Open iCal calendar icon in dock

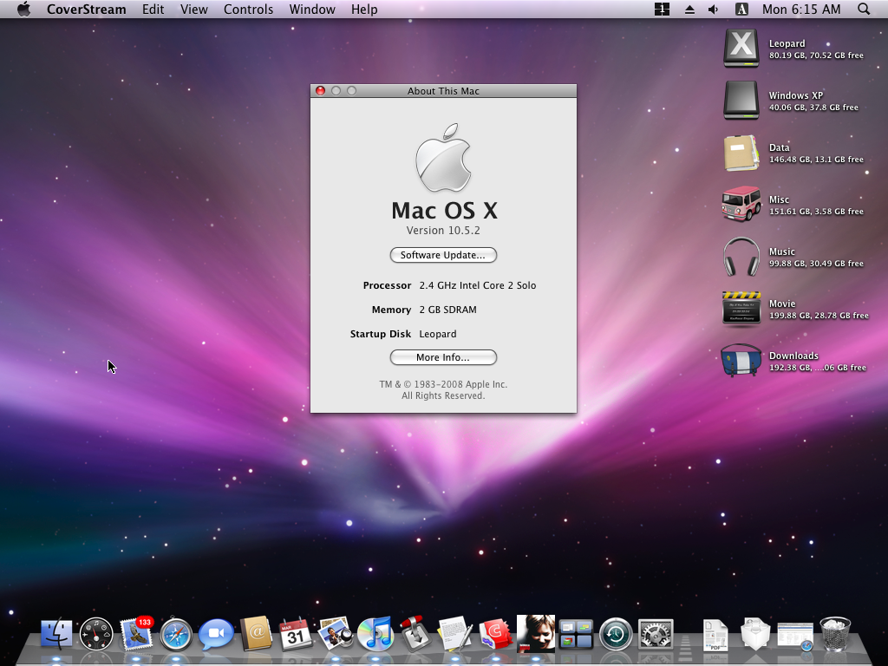296,634
